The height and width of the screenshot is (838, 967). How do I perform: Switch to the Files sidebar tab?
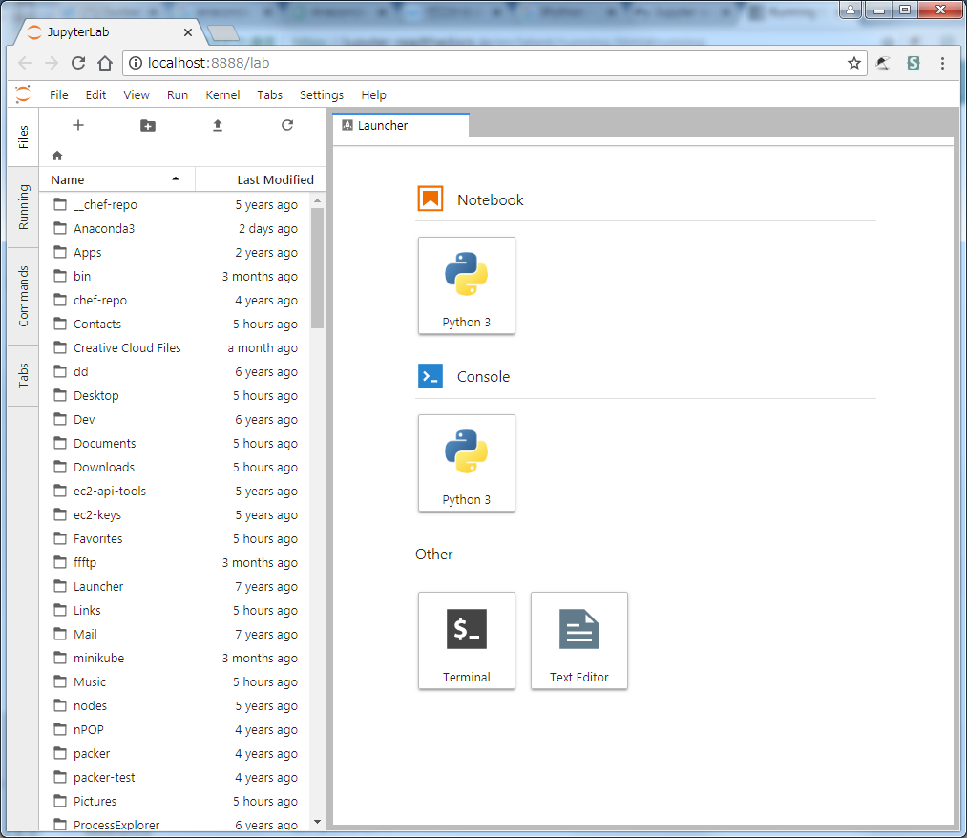click(23, 136)
